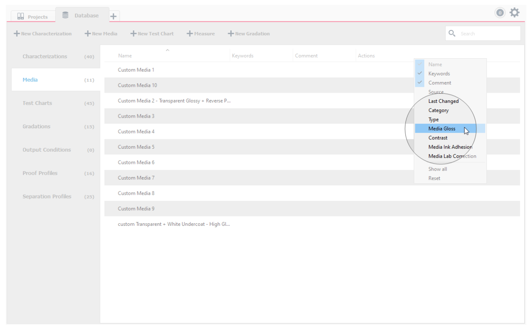Uncheck the Comment column option
Screen dimensions: 530x332
(439, 83)
